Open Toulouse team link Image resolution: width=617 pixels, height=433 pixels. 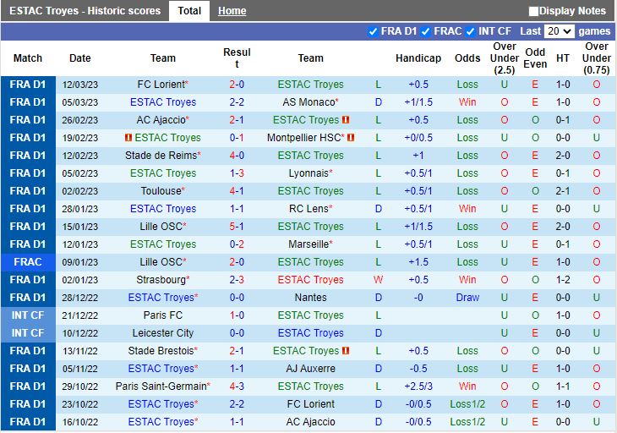tap(161, 190)
